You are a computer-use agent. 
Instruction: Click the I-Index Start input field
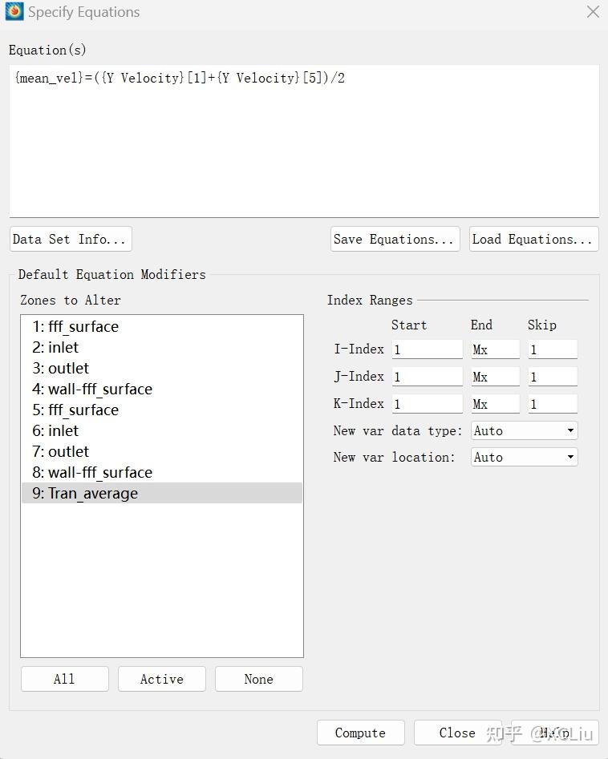pyautogui.click(x=427, y=349)
